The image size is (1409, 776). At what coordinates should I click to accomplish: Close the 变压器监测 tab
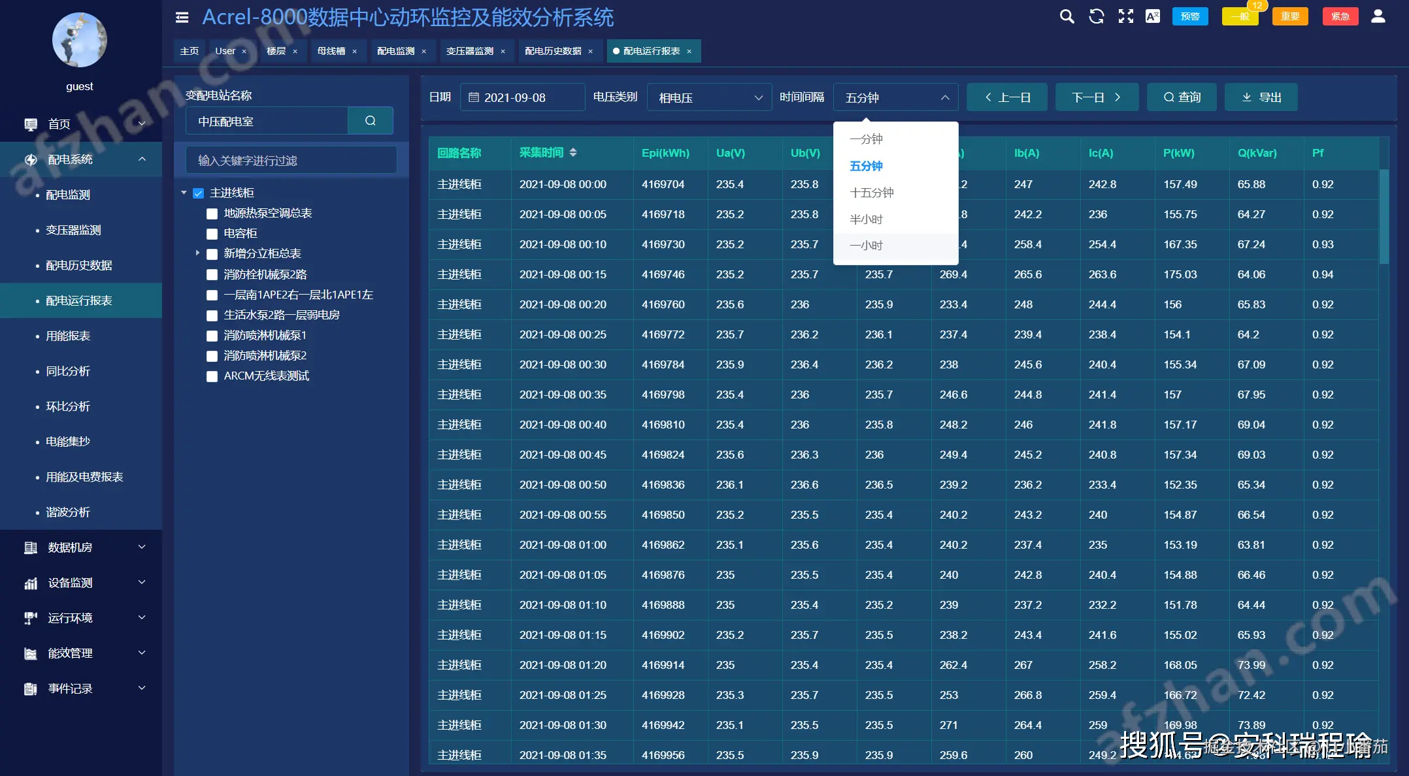(503, 52)
